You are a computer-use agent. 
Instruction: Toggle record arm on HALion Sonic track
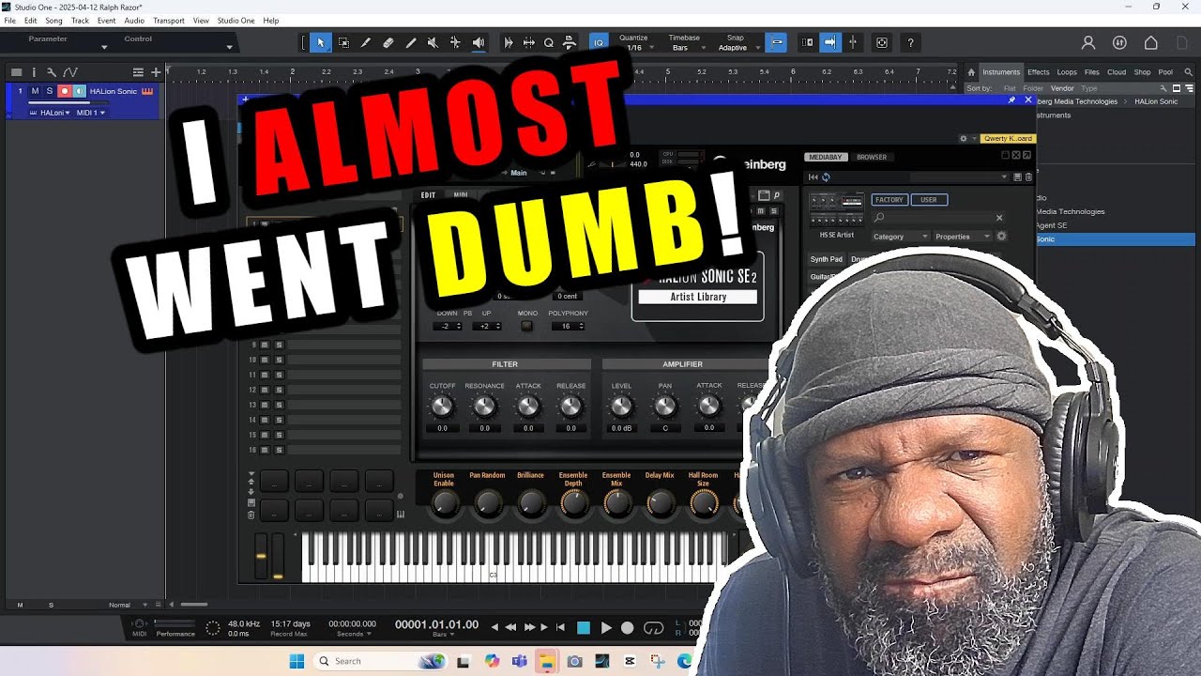tap(65, 91)
